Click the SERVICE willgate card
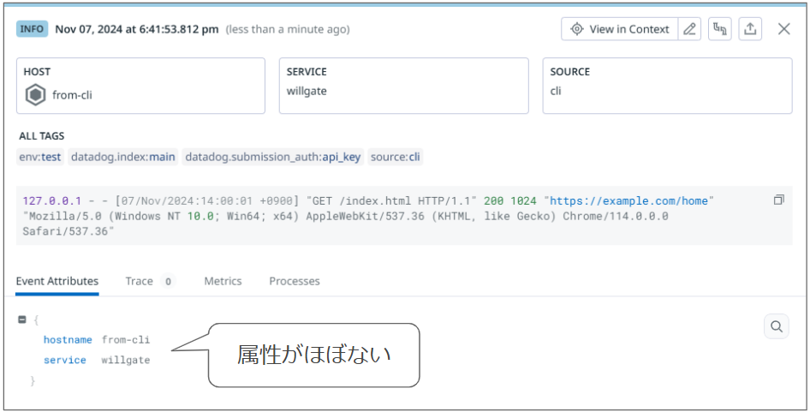Screen dimensions: 810x412 (x=404, y=86)
